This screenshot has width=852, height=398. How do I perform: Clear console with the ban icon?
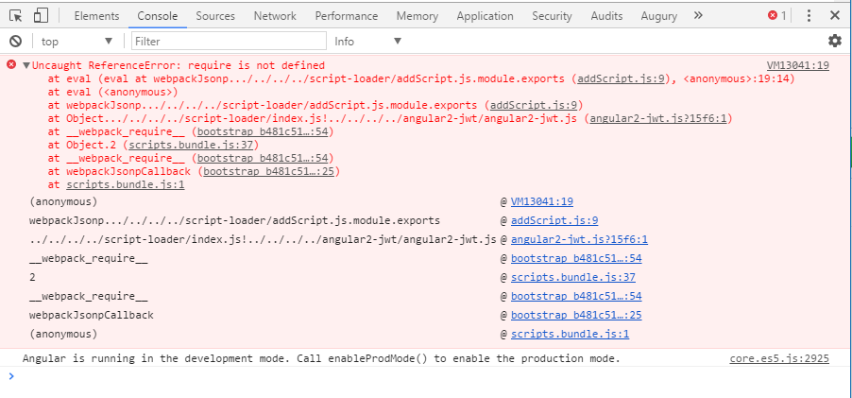[x=16, y=41]
